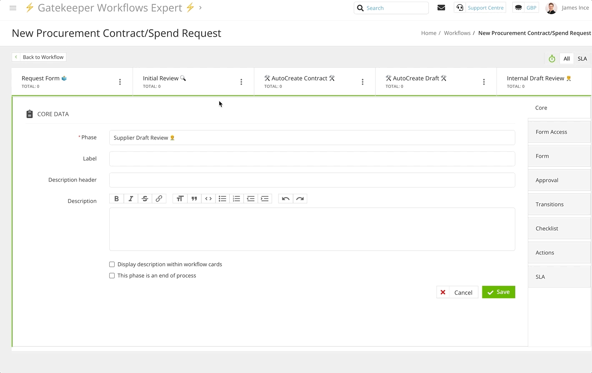Viewport: 592px width, 373px height.
Task: Click the green stopwatch timer icon
Action: (x=552, y=59)
